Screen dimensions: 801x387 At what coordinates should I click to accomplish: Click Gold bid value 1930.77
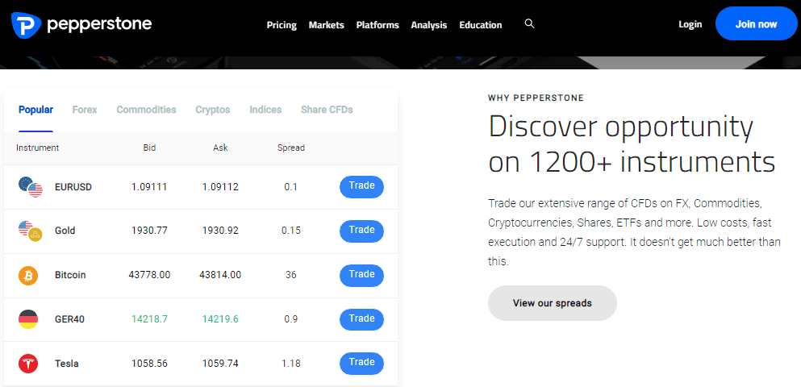149,231
